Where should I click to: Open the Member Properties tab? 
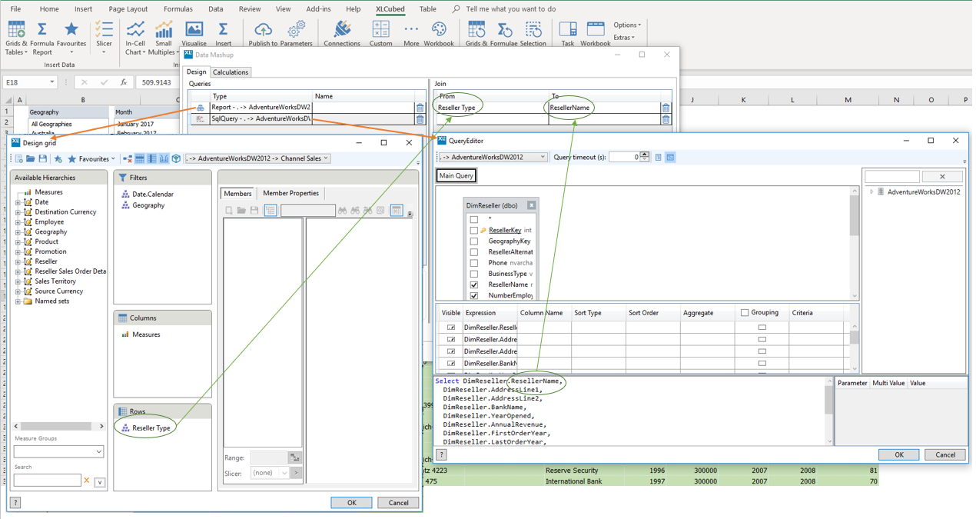(290, 194)
